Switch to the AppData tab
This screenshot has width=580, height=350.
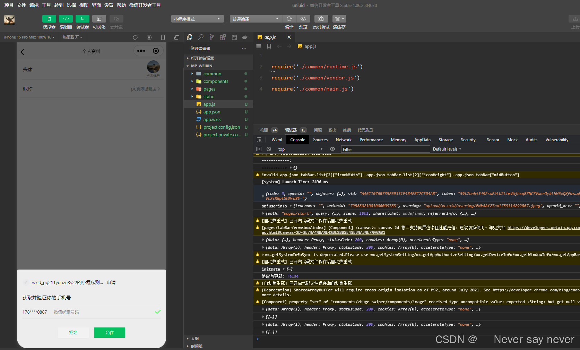[422, 140]
